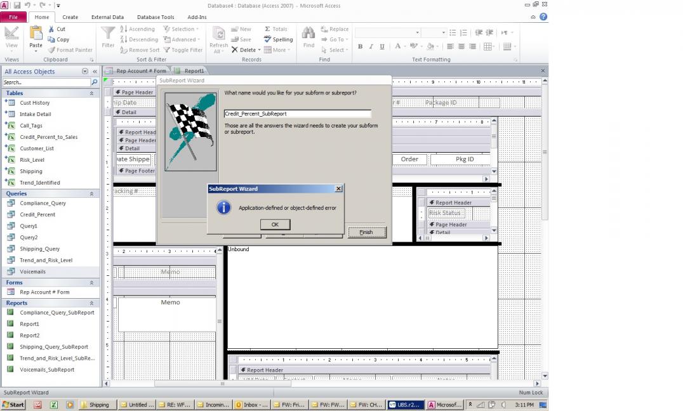Click the Format Painter brush icon

tap(51, 50)
